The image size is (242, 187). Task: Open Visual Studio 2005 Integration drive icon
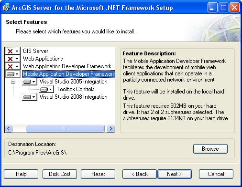click(x=29, y=82)
